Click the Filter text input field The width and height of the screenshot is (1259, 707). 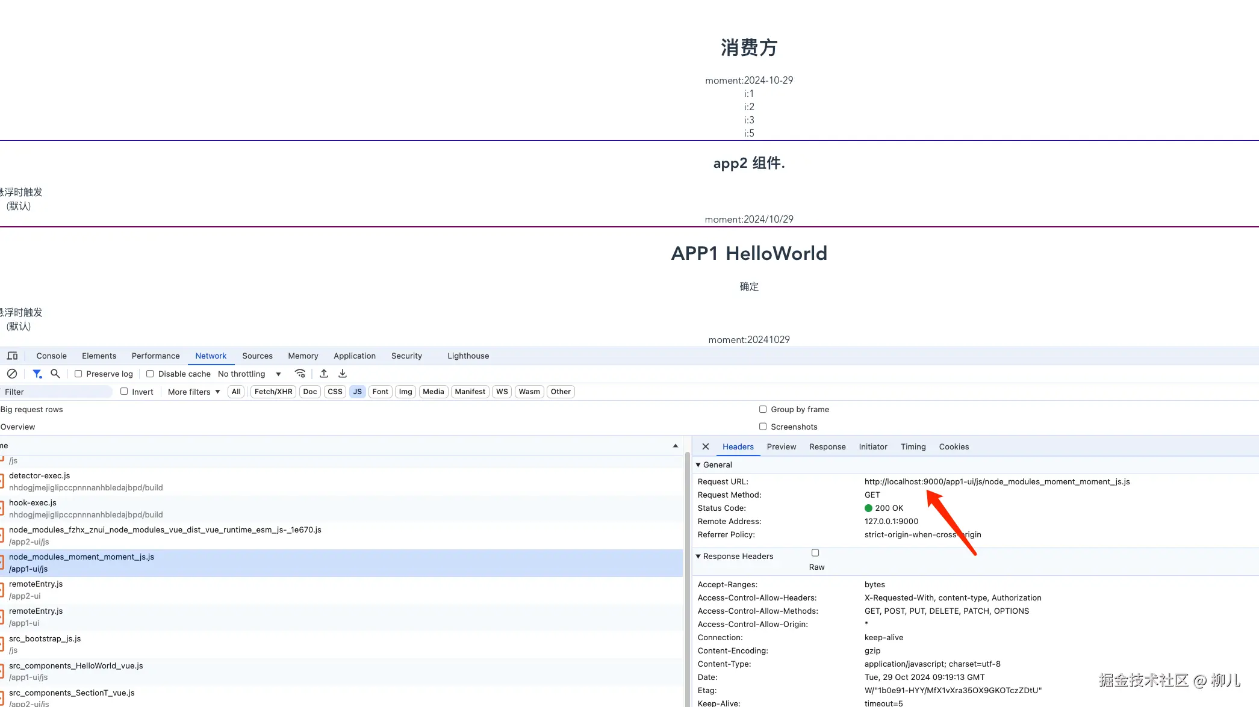pos(55,392)
